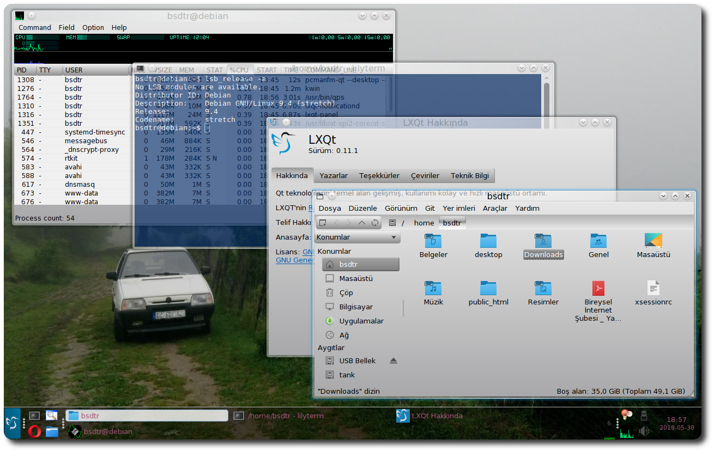Select the Bireysel İnternet Şubesi PDF file
Screen dimensions: 714x452
click(x=598, y=301)
